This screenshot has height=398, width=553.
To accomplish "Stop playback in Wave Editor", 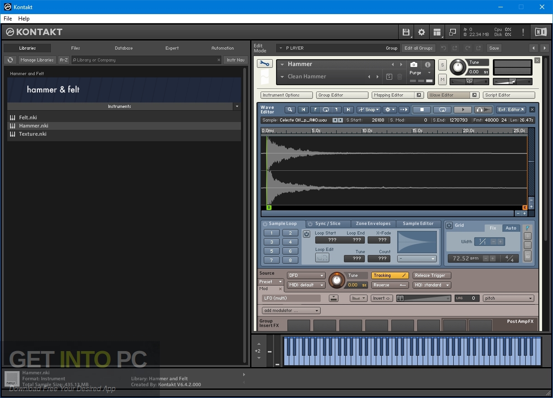I will point(422,109).
